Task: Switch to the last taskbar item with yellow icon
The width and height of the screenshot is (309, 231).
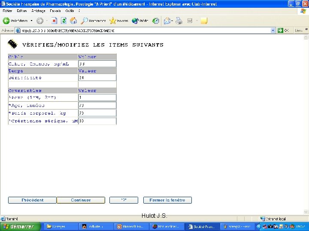Action: click(237, 226)
